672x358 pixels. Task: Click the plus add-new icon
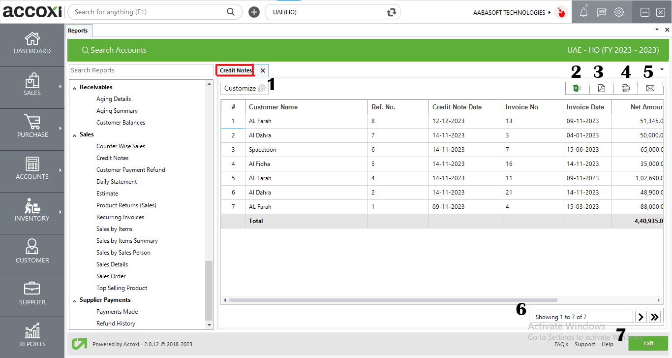point(254,12)
